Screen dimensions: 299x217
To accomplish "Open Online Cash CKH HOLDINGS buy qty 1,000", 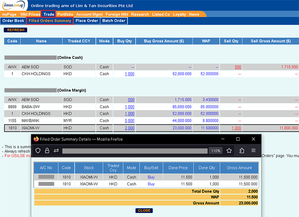I will (129, 74).
